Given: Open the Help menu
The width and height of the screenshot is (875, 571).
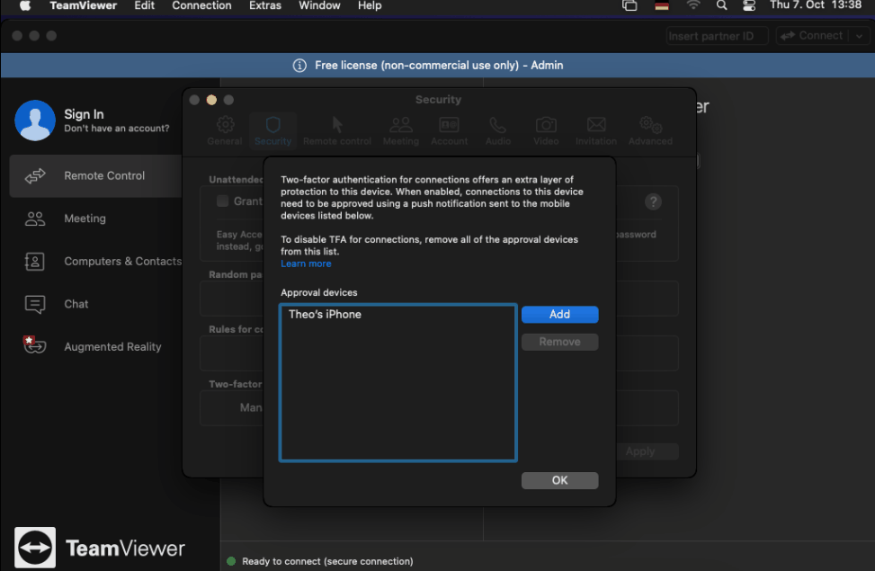Looking at the screenshot, I should (370, 5).
